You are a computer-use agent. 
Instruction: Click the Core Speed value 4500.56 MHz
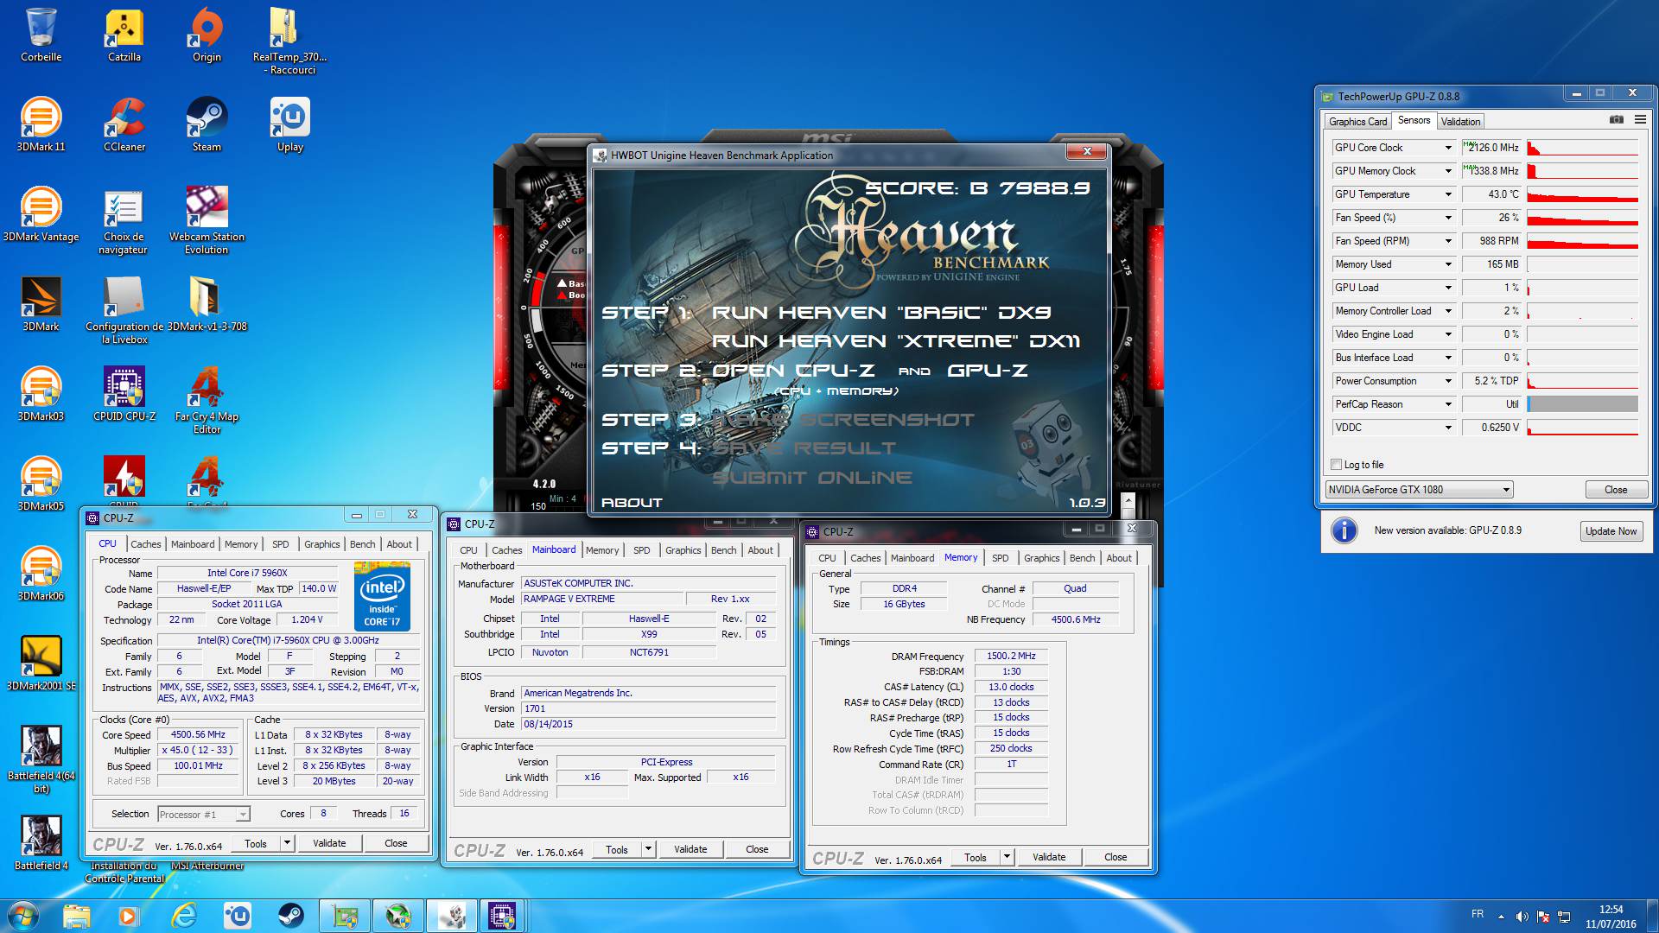tap(198, 734)
